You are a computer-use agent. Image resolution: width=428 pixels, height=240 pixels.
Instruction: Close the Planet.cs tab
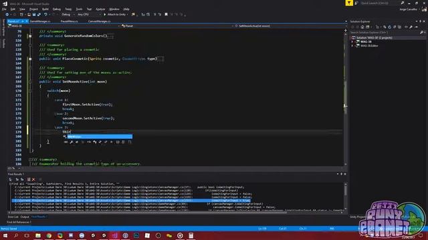(x=27, y=21)
